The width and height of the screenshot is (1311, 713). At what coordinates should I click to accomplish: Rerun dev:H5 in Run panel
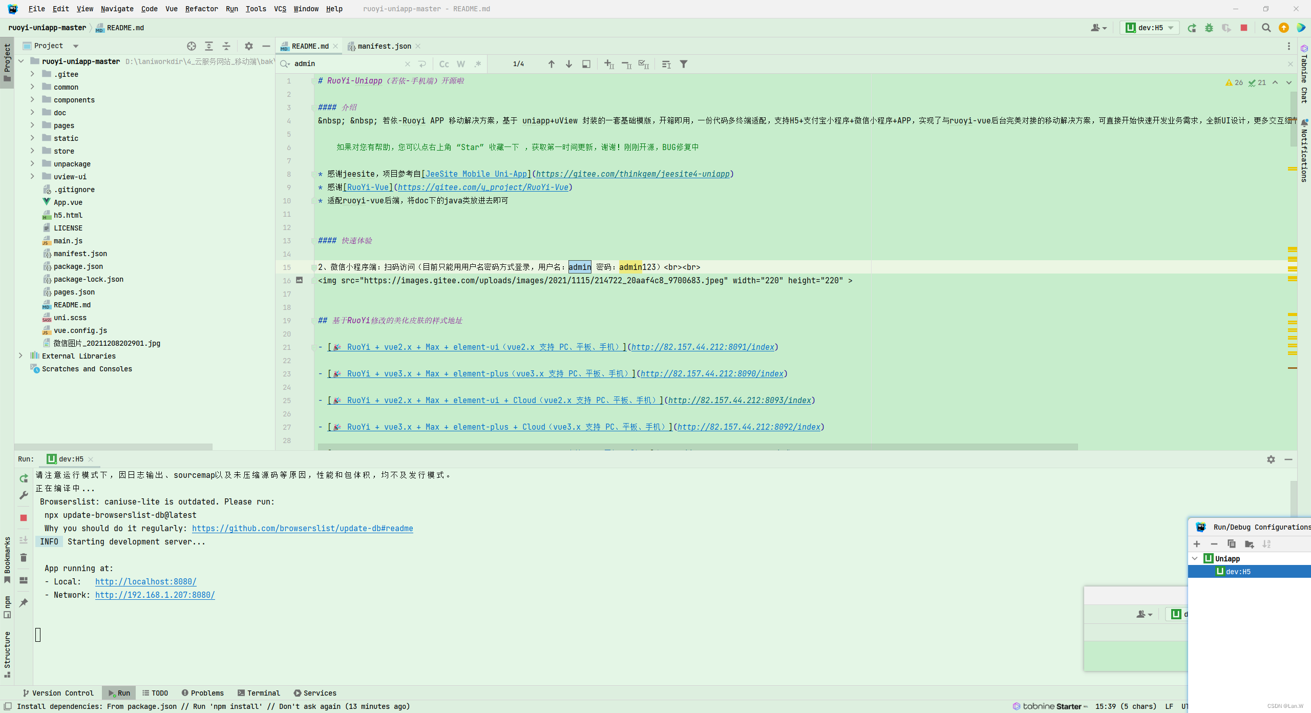pyautogui.click(x=24, y=478)
